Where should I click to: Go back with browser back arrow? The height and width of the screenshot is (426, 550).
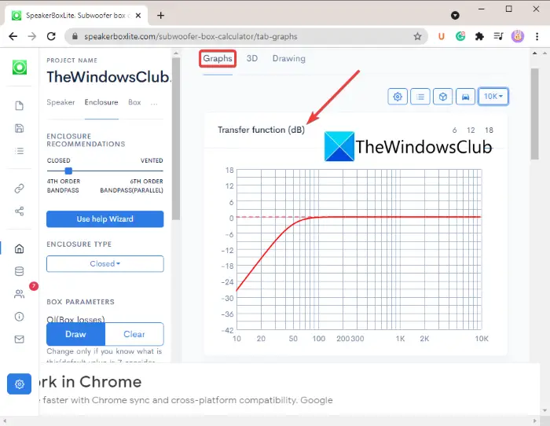click(13, 36)
